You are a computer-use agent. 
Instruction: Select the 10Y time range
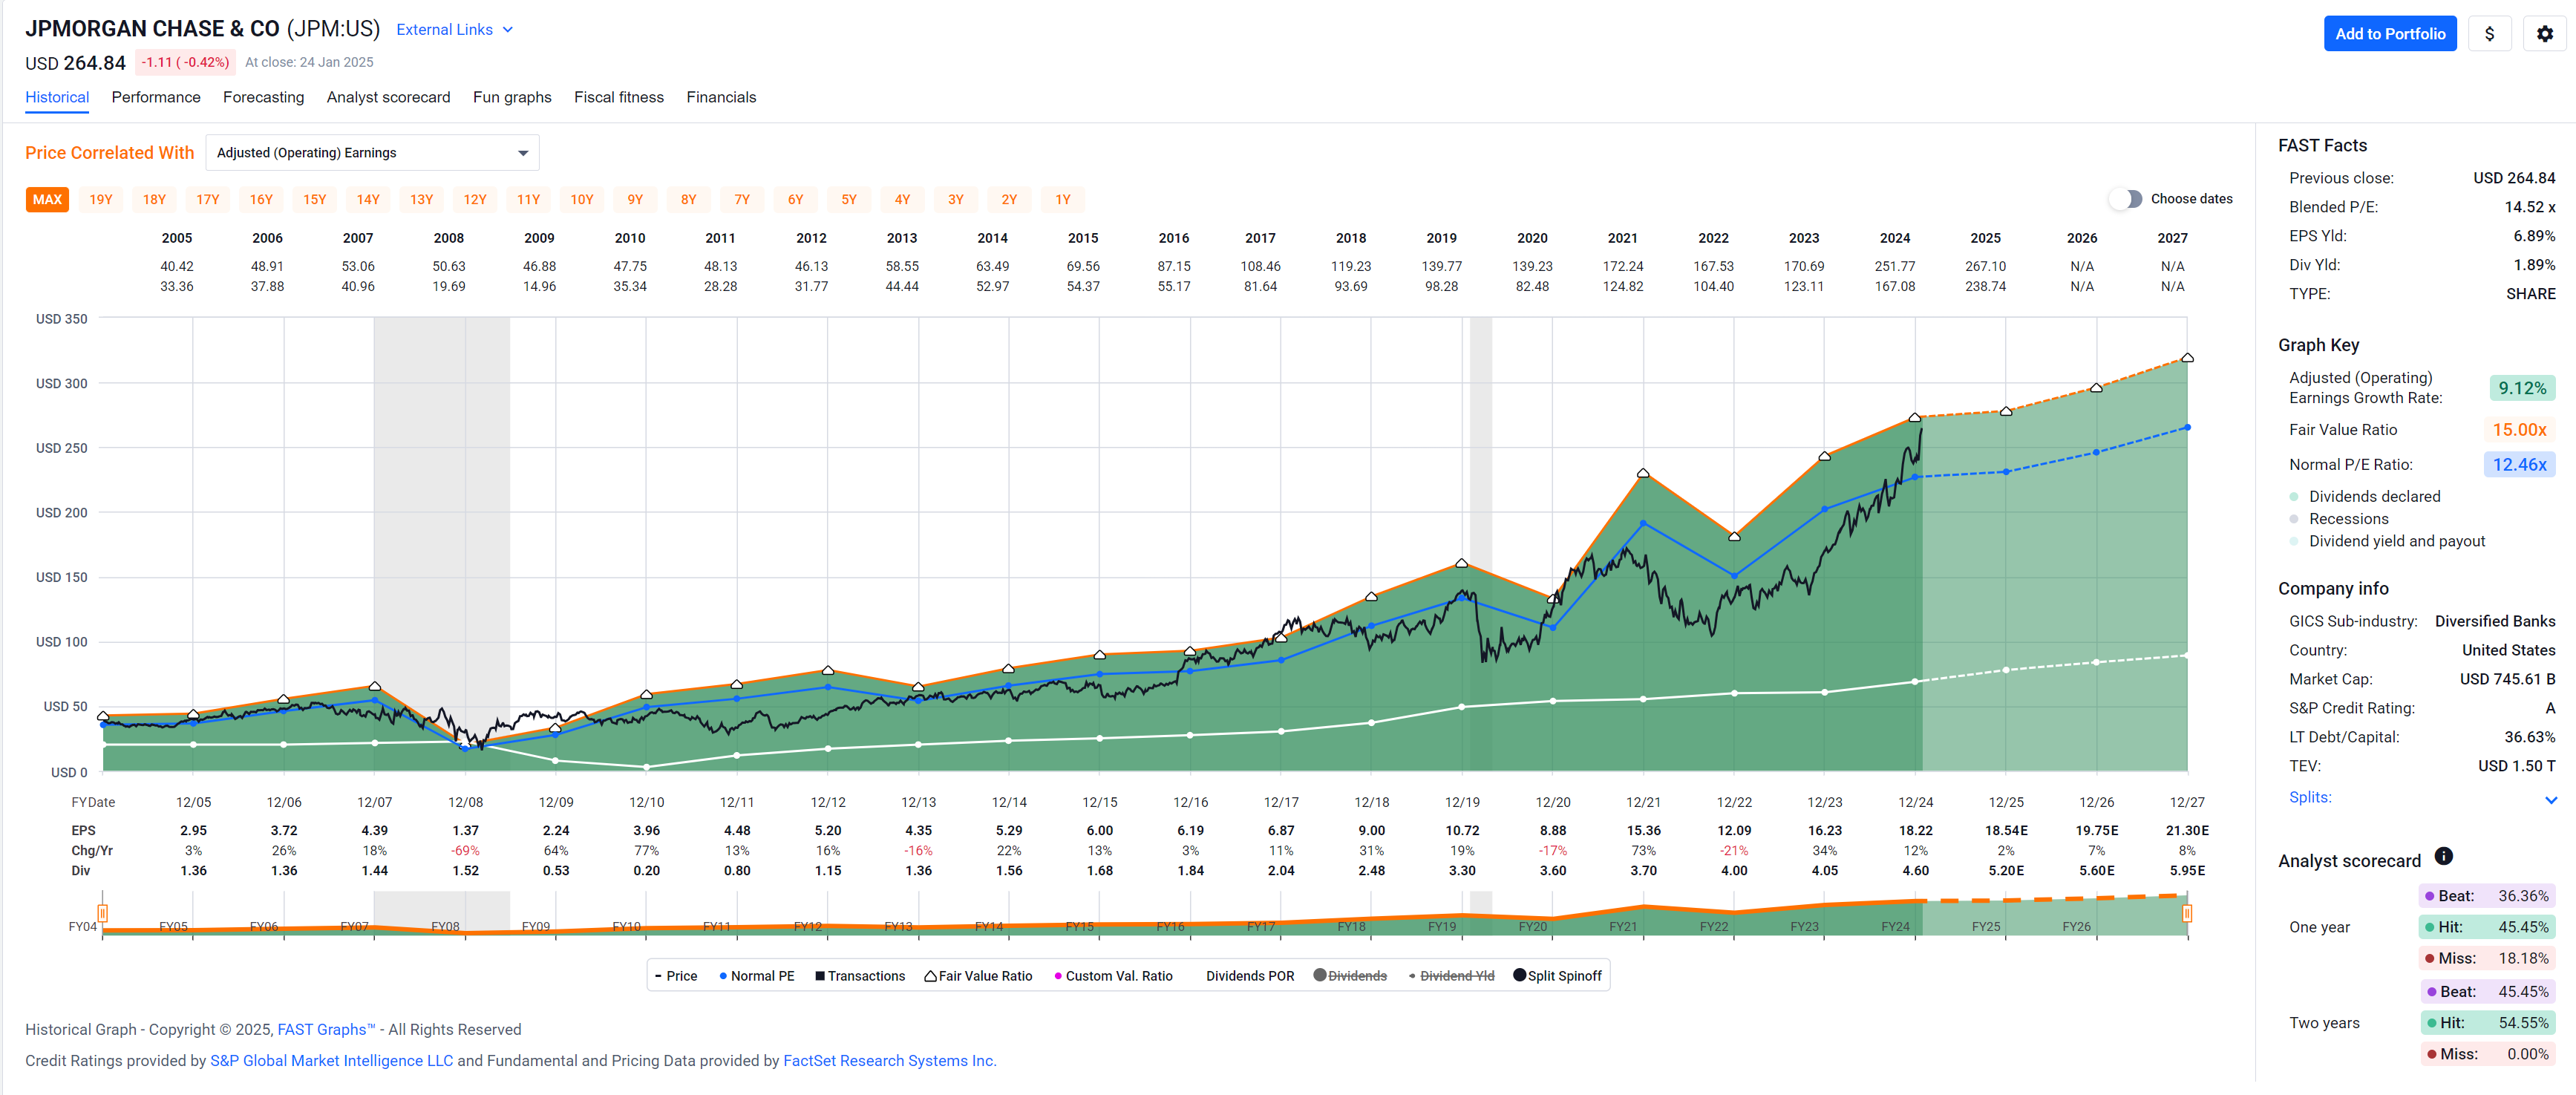(x=582, y=200)
